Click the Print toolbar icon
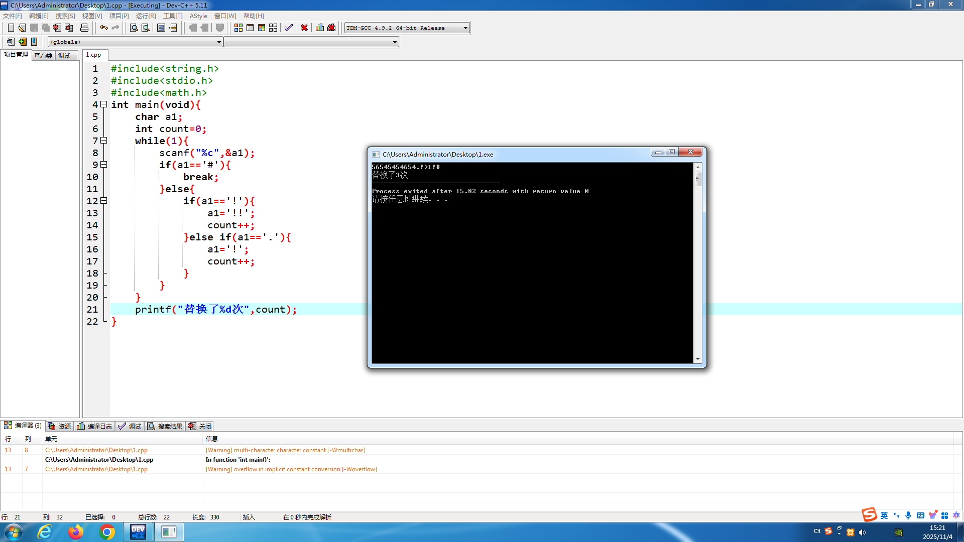 84,28
